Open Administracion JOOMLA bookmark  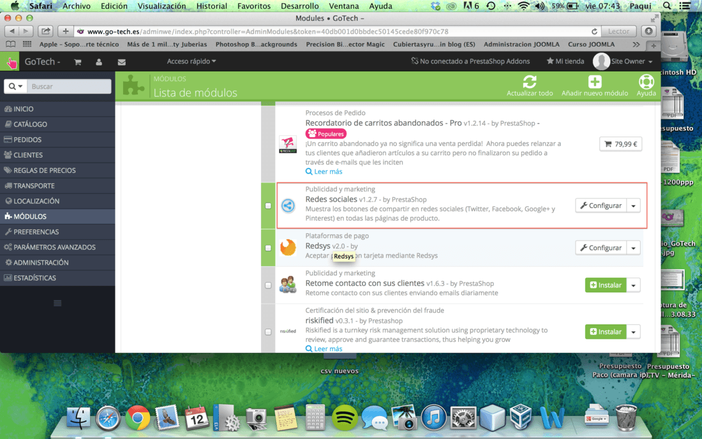pyautogui.click(x=521, y=44)
